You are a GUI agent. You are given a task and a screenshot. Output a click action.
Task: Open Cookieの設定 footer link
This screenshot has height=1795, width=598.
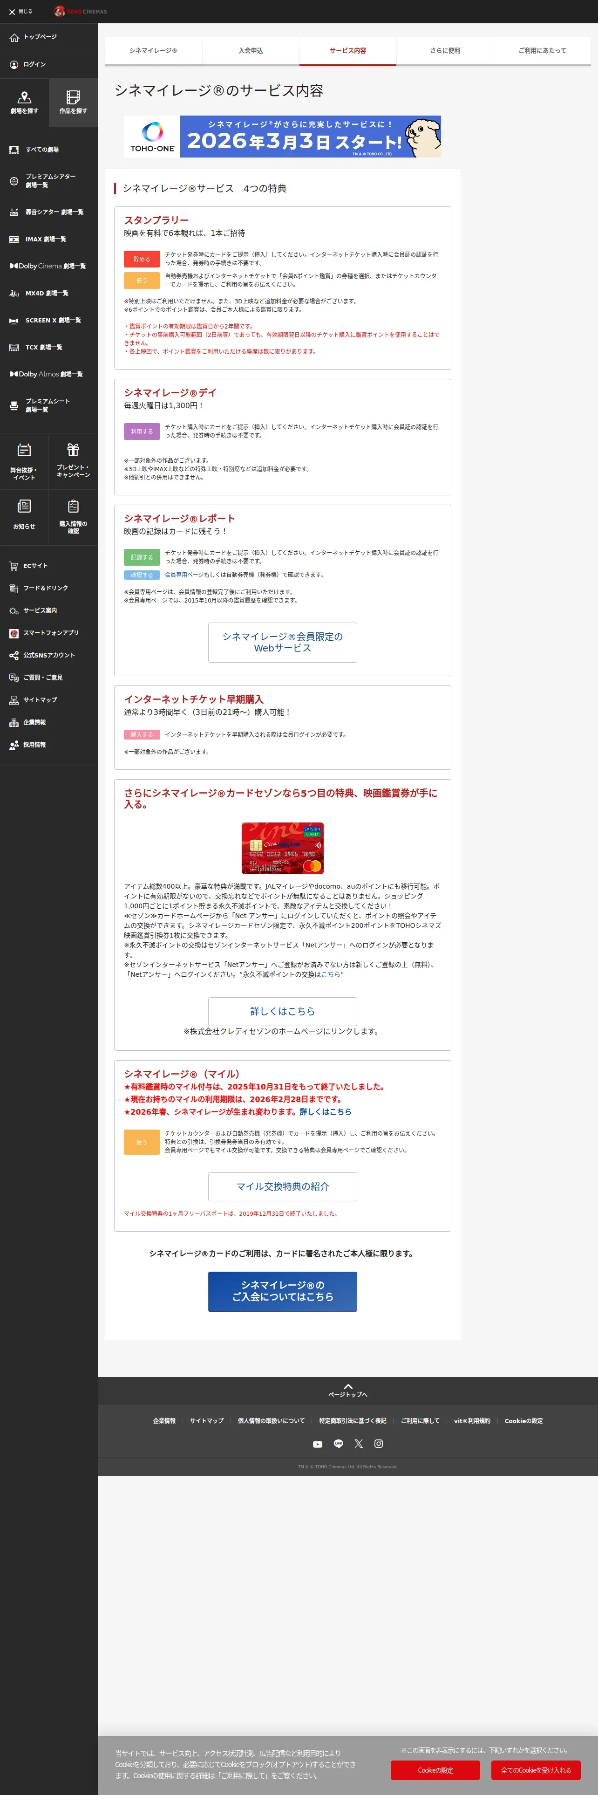[x=523, y=1421]
